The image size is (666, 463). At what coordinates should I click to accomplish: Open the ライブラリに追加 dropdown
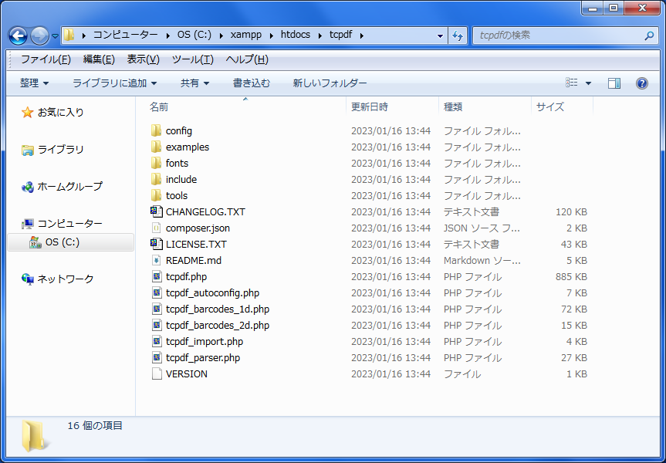115,83
